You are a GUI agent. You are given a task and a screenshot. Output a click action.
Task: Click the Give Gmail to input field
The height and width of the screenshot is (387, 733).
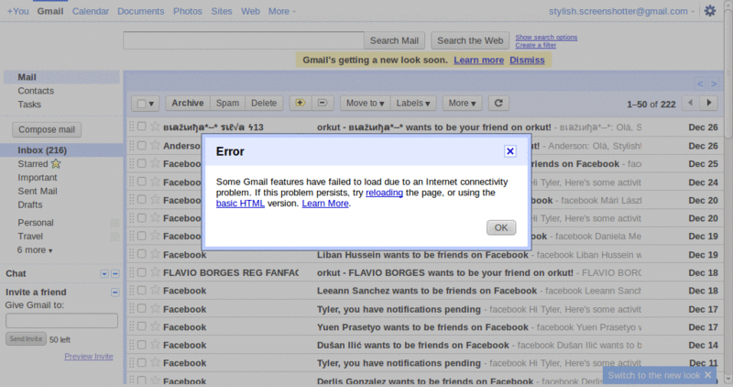(61, 321)
